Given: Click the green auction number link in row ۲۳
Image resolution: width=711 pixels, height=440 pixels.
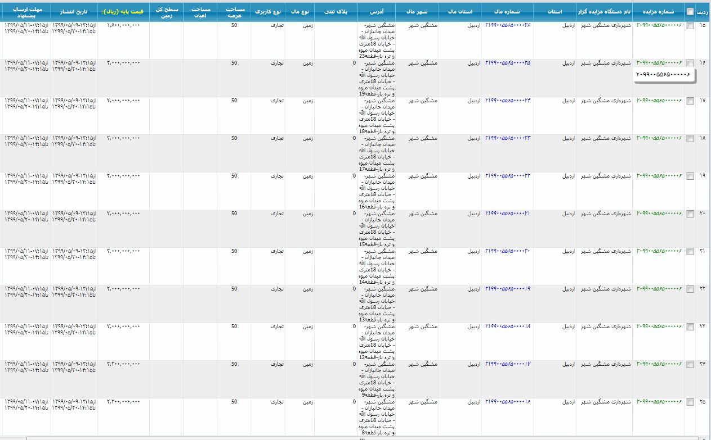Looking at the screenshot, I should click(659, 326).
